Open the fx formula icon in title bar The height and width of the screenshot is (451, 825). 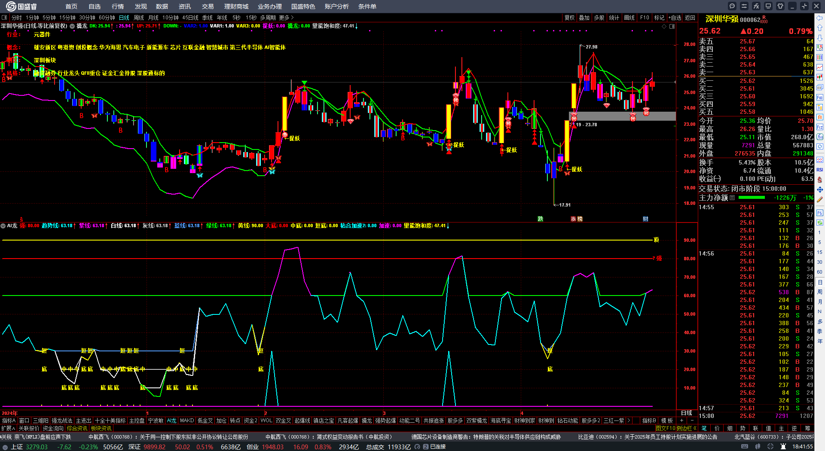[756, 6]
